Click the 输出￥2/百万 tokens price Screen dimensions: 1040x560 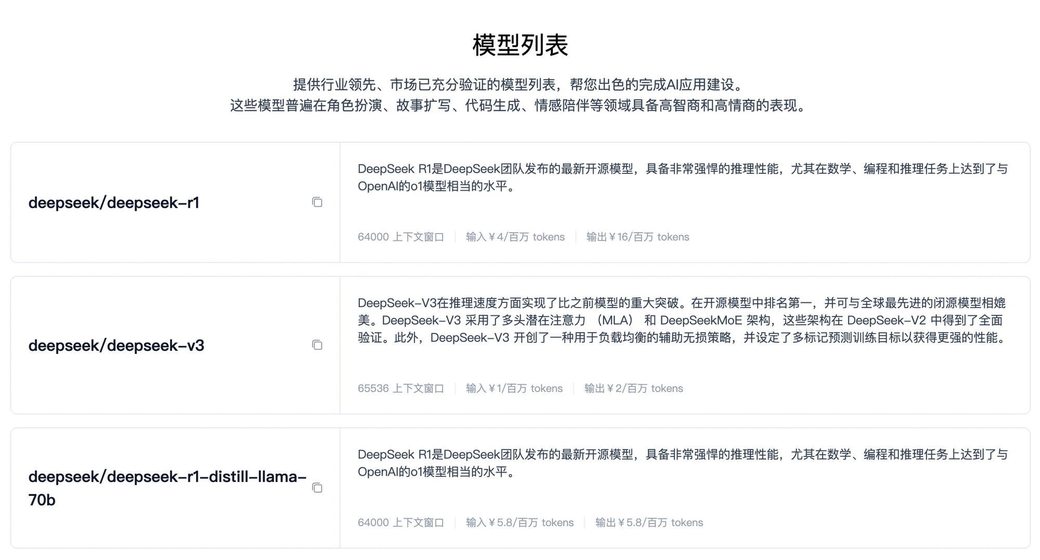[633, 388]
